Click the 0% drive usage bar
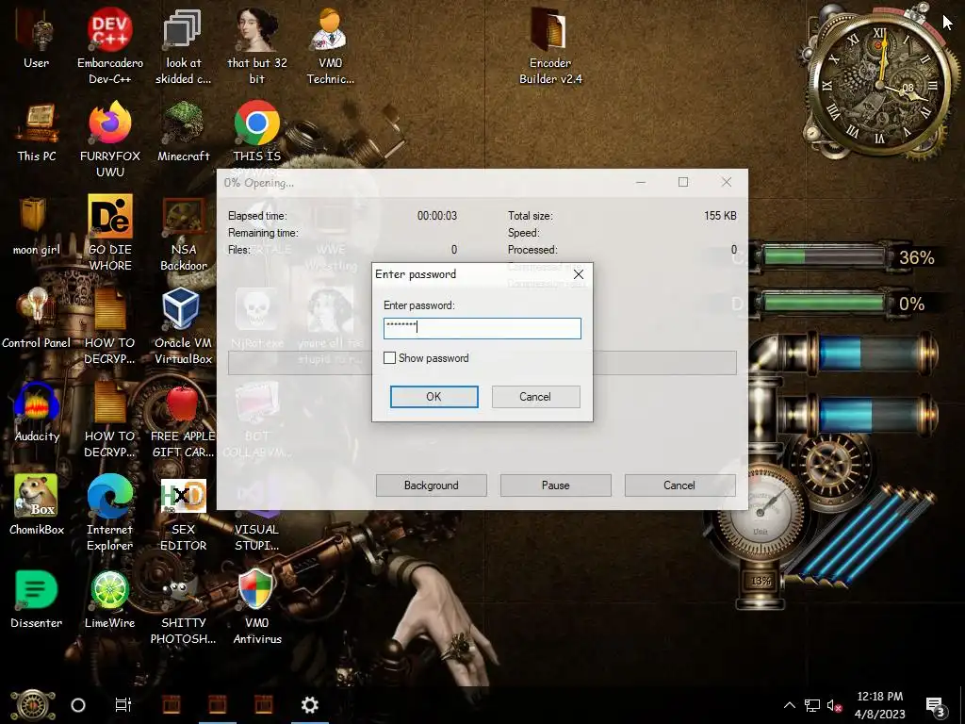The width and height of the screenshot is (965, 724). click(x=824, y=303)
